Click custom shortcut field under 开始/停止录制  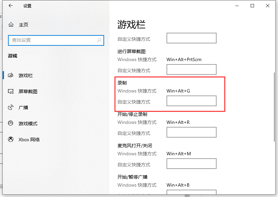pyautogui.click(x=191, y=133)
